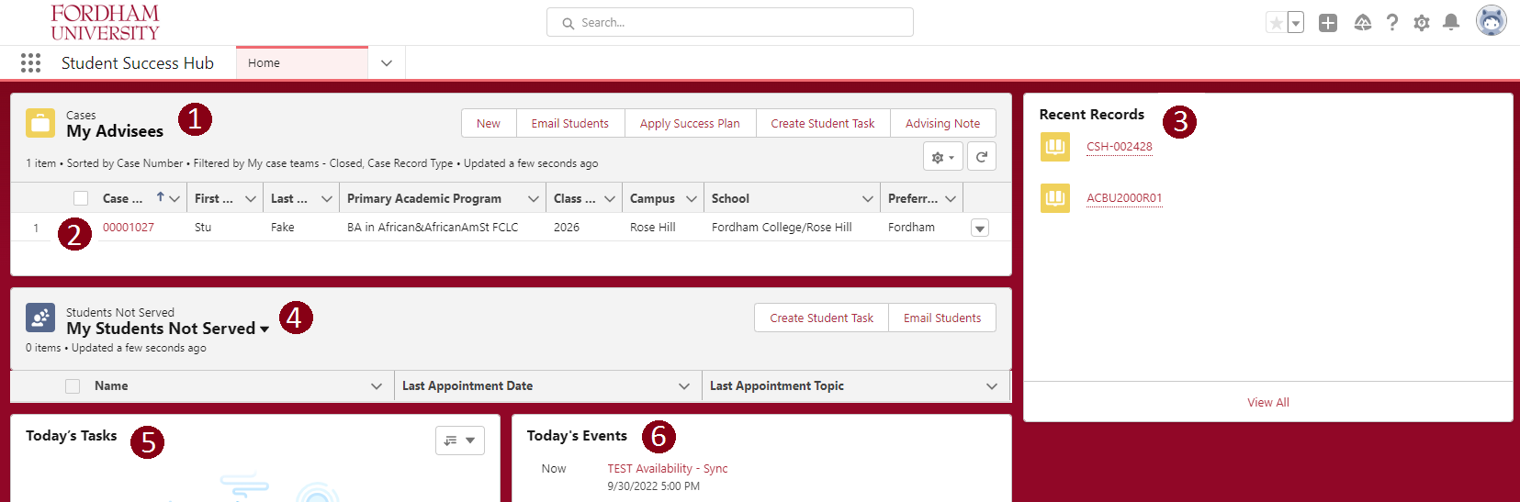1520x502 pixels.
Task: Open recent record CSH-002428
Action: [x=1120, y=147]
